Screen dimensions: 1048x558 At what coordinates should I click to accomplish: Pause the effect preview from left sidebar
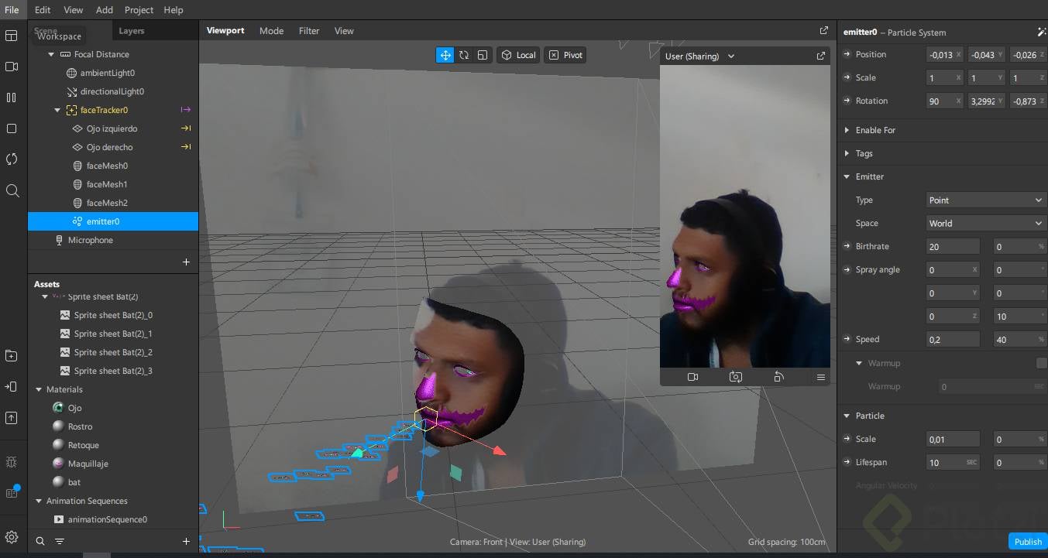tap(12, 98)
